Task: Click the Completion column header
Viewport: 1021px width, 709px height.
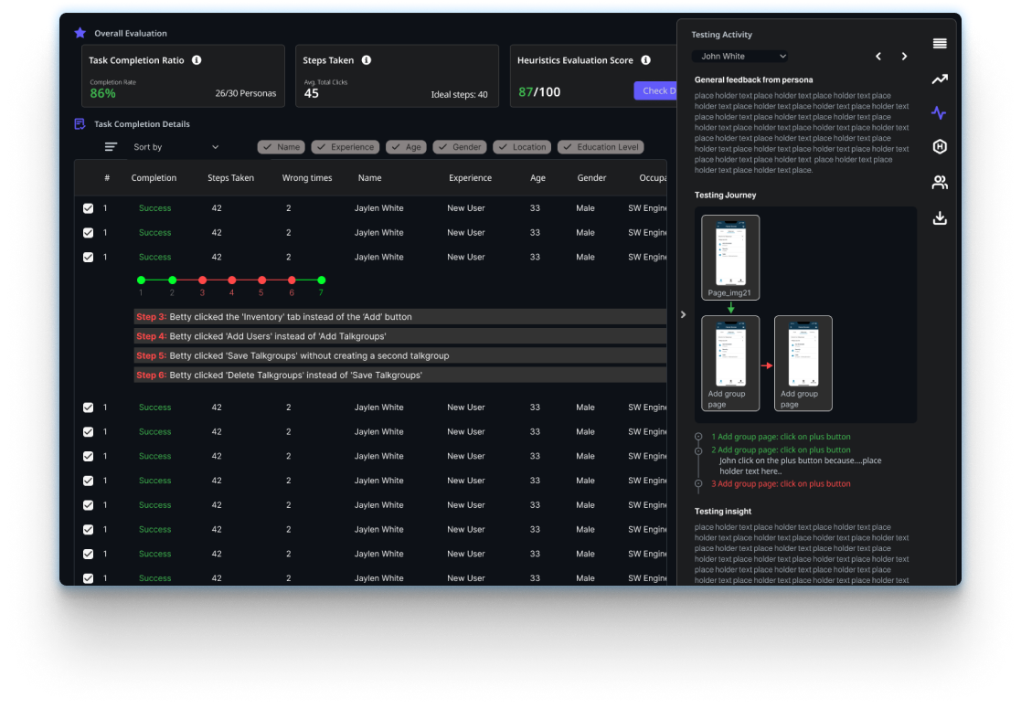Action: click(x=154, y=178)
